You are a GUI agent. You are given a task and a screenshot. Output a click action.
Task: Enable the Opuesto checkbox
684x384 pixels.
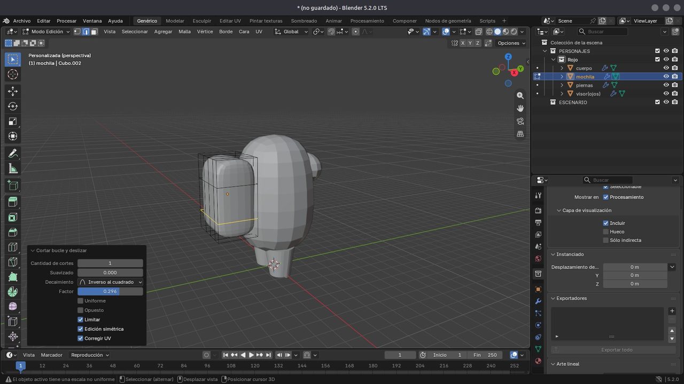coord(81,310)
